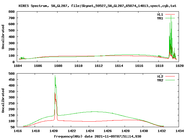This screenshot has width=185, height=139.
Task: Click the top plot Uncalibrated axis label
Action: [3, 37]
